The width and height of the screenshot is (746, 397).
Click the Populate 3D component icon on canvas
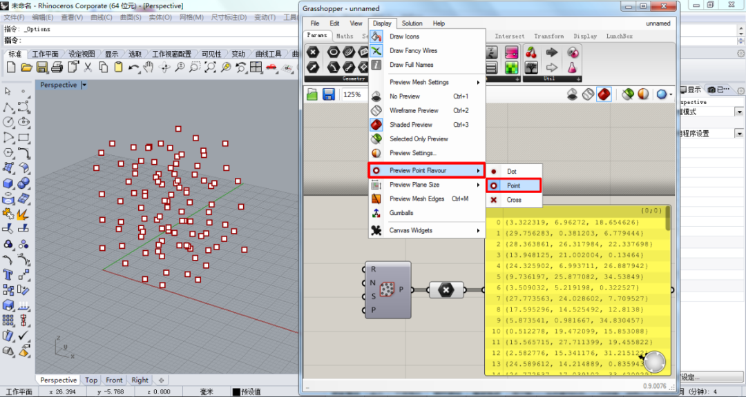pos(387,289)
